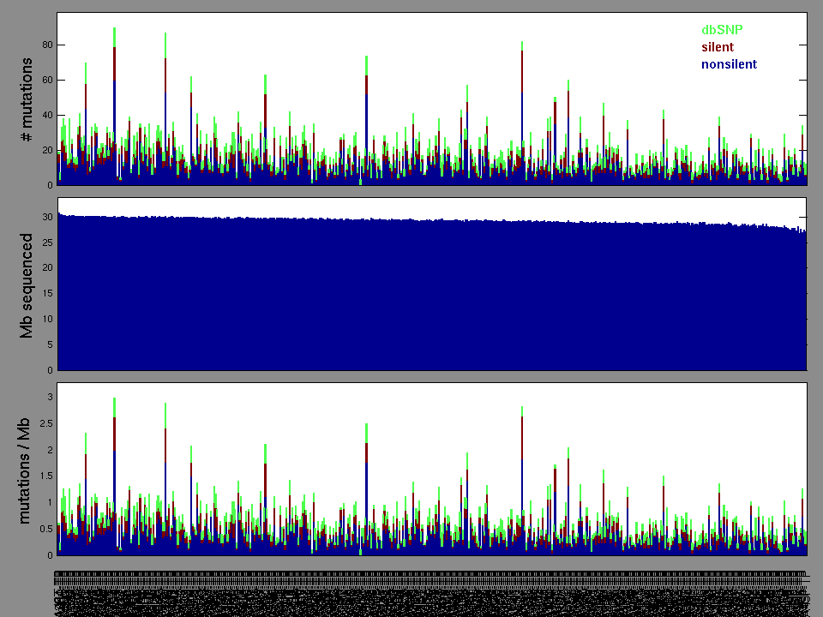Click the 25 tick on Mb sequenced axis
The width and height of the screenshot is (823, 617).
click(48, 242)
